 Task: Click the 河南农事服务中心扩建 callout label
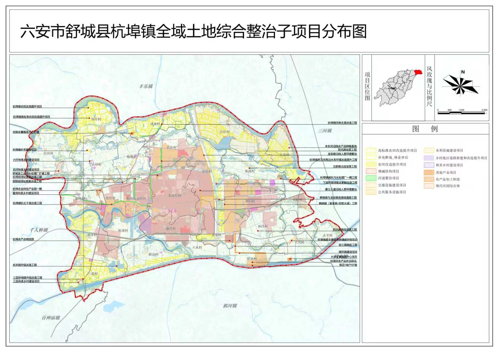(x=26, y=132)
